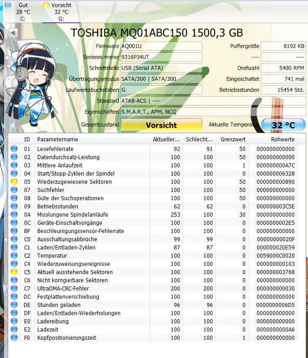Screen dimensions: 308x358
Task: Click the Betriebsstunden 15454 Std. value
Action: coord(283,90)
